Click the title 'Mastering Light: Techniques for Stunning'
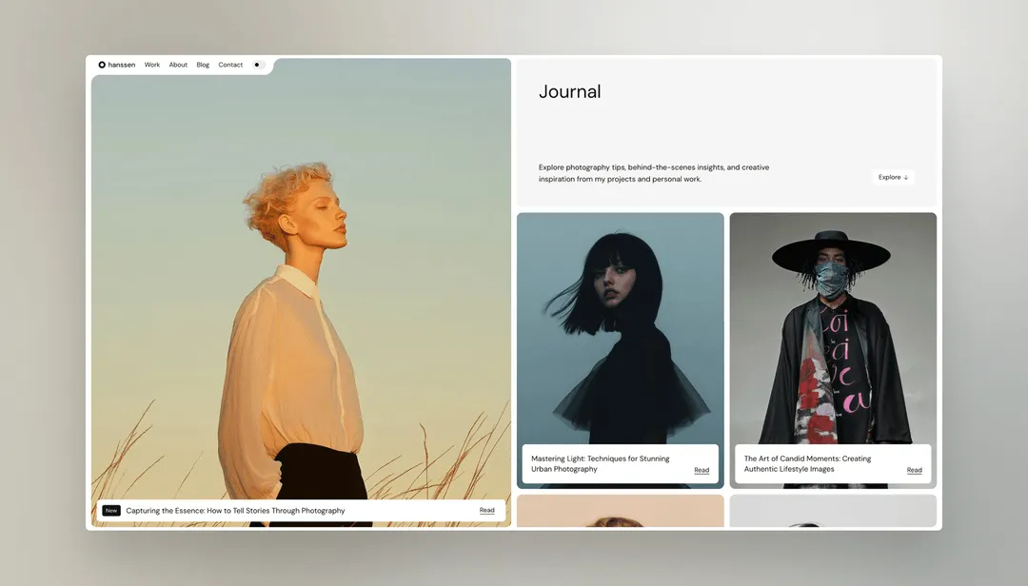 [600, 464]
